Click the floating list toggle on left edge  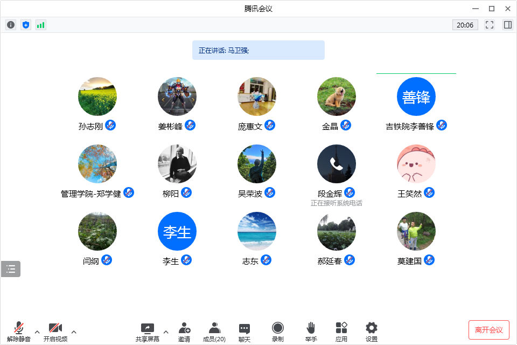click(x=11, y=269)
